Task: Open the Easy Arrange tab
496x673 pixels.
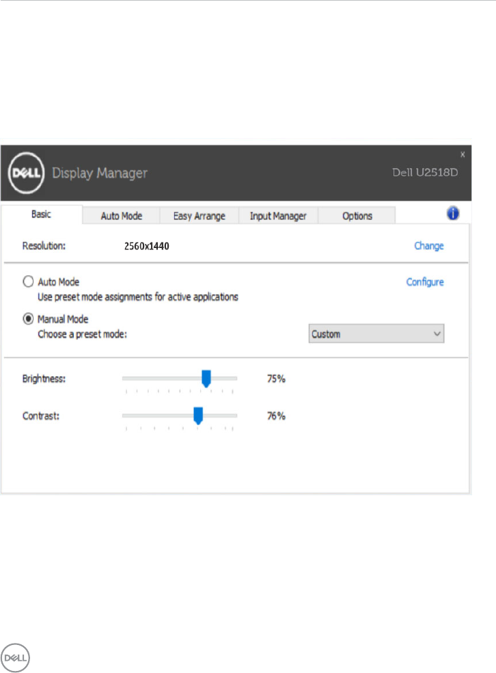Action: click(199, 216)
